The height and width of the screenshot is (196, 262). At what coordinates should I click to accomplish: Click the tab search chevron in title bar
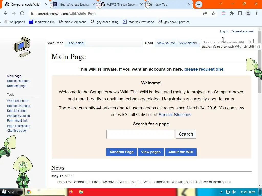coord(221,4)
